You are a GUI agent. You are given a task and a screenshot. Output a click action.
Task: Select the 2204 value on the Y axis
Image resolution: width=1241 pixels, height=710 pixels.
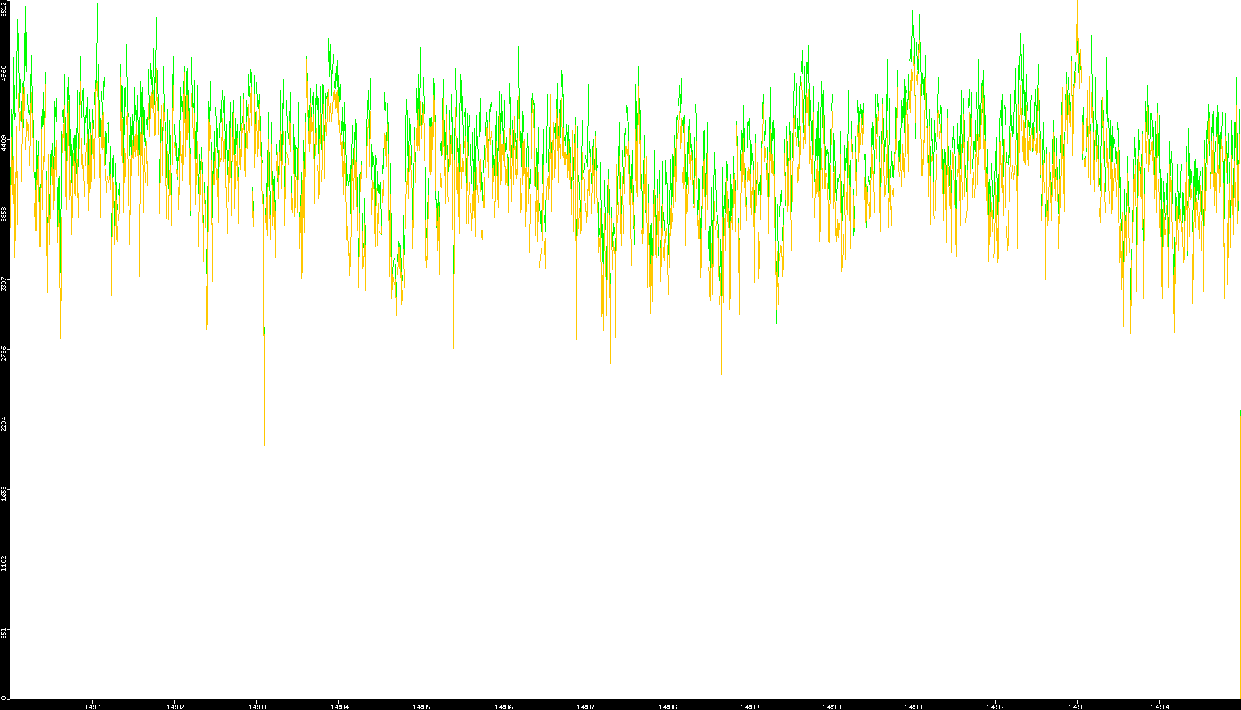(5, 423)
